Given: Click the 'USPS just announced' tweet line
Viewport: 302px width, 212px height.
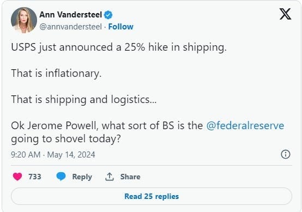Looking at the screenshot, I should [x=119, y=47].
